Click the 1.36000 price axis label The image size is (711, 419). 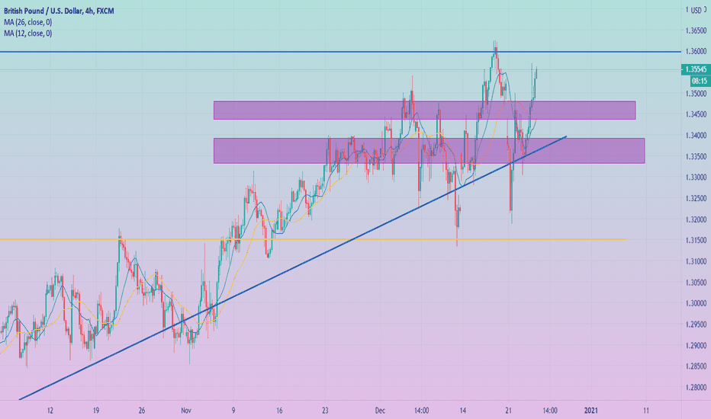[x=696, y=51]
